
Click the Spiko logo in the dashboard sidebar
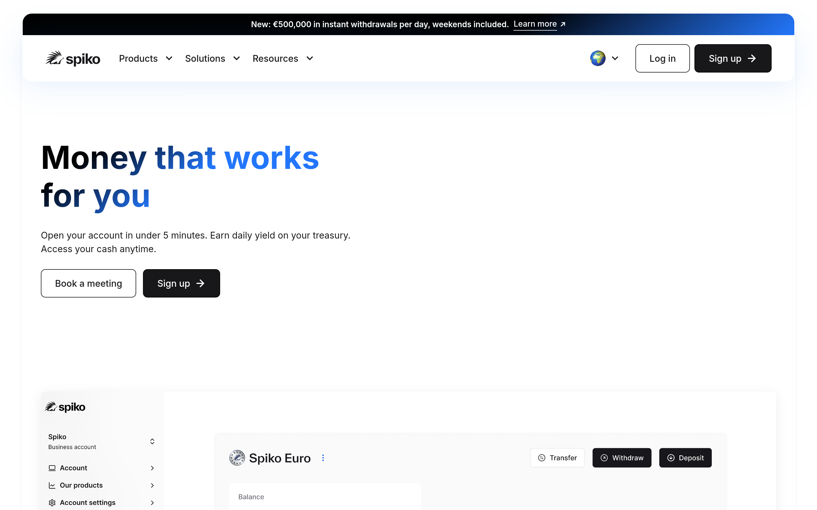click(65, 407)
